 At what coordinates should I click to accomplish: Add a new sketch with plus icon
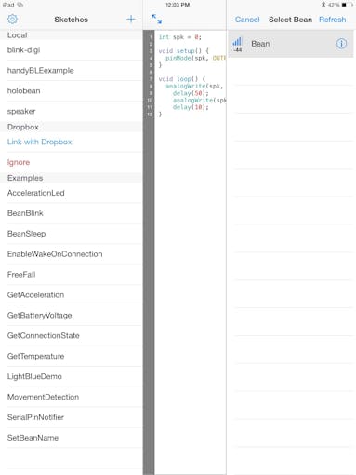pyautogui.click(x=131, y=20)
